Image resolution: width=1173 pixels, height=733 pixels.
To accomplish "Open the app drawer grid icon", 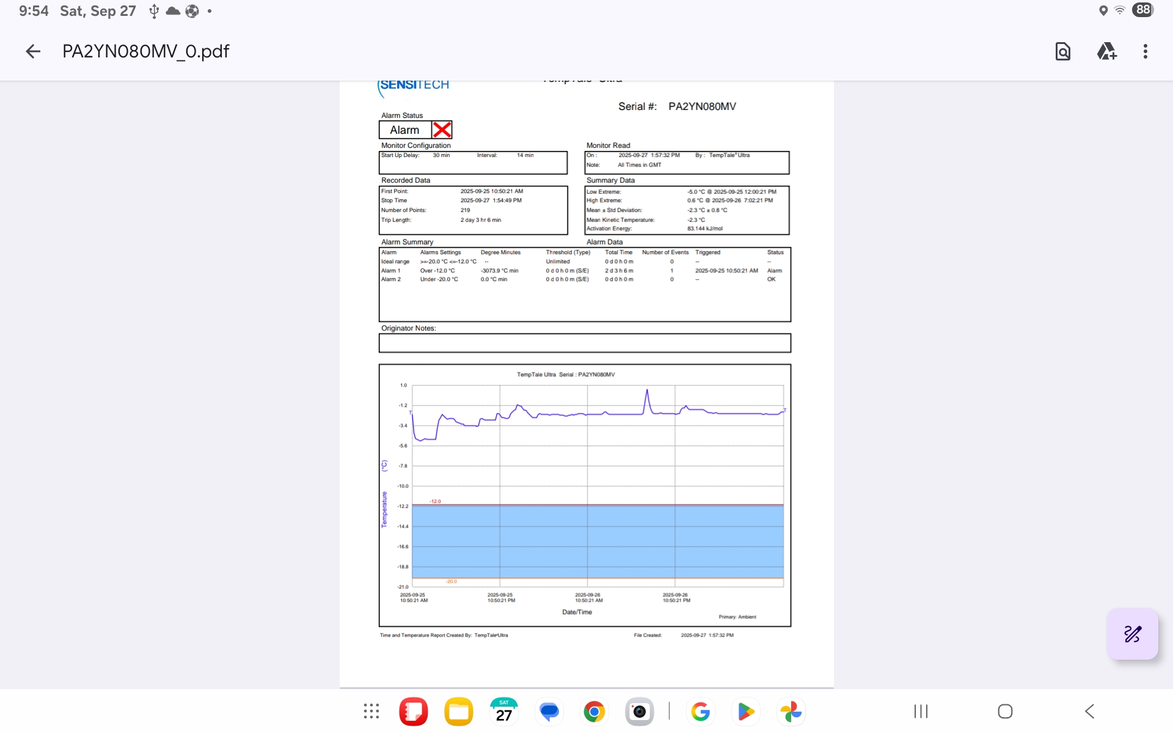I will 371,711.
